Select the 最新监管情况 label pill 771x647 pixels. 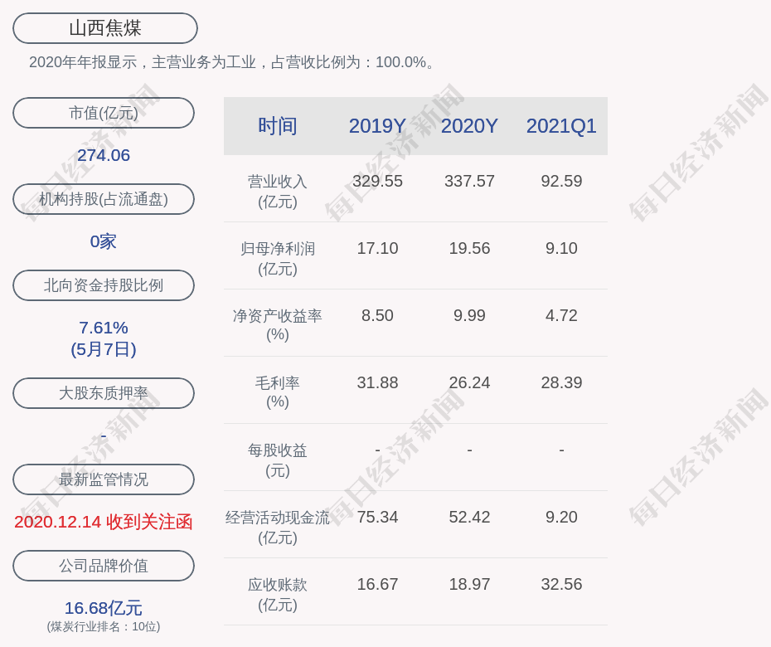coord(104,479)
